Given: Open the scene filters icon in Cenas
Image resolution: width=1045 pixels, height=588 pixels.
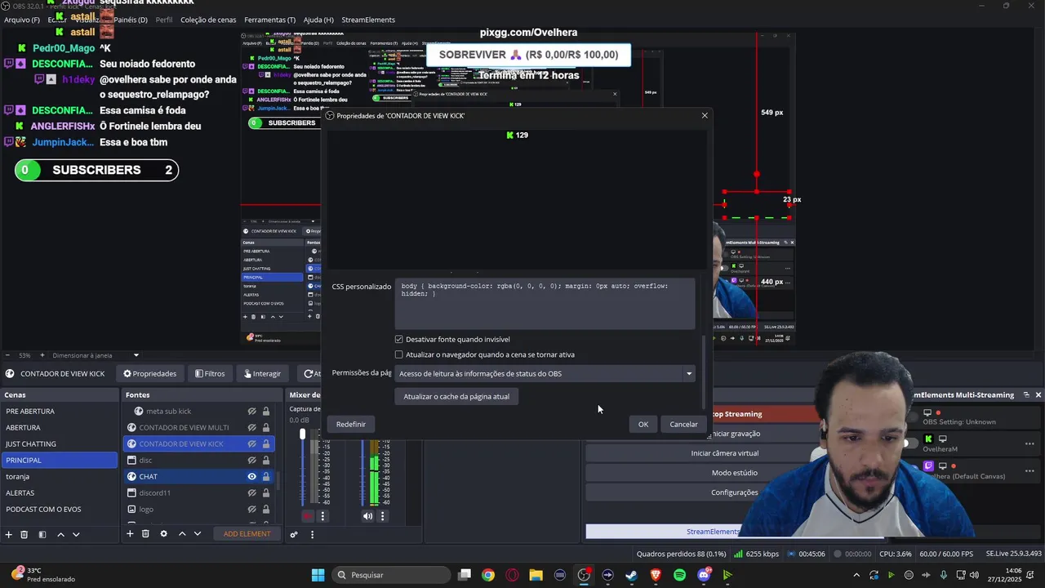Looking at the screenshot, I should click(x=42, y=534).
